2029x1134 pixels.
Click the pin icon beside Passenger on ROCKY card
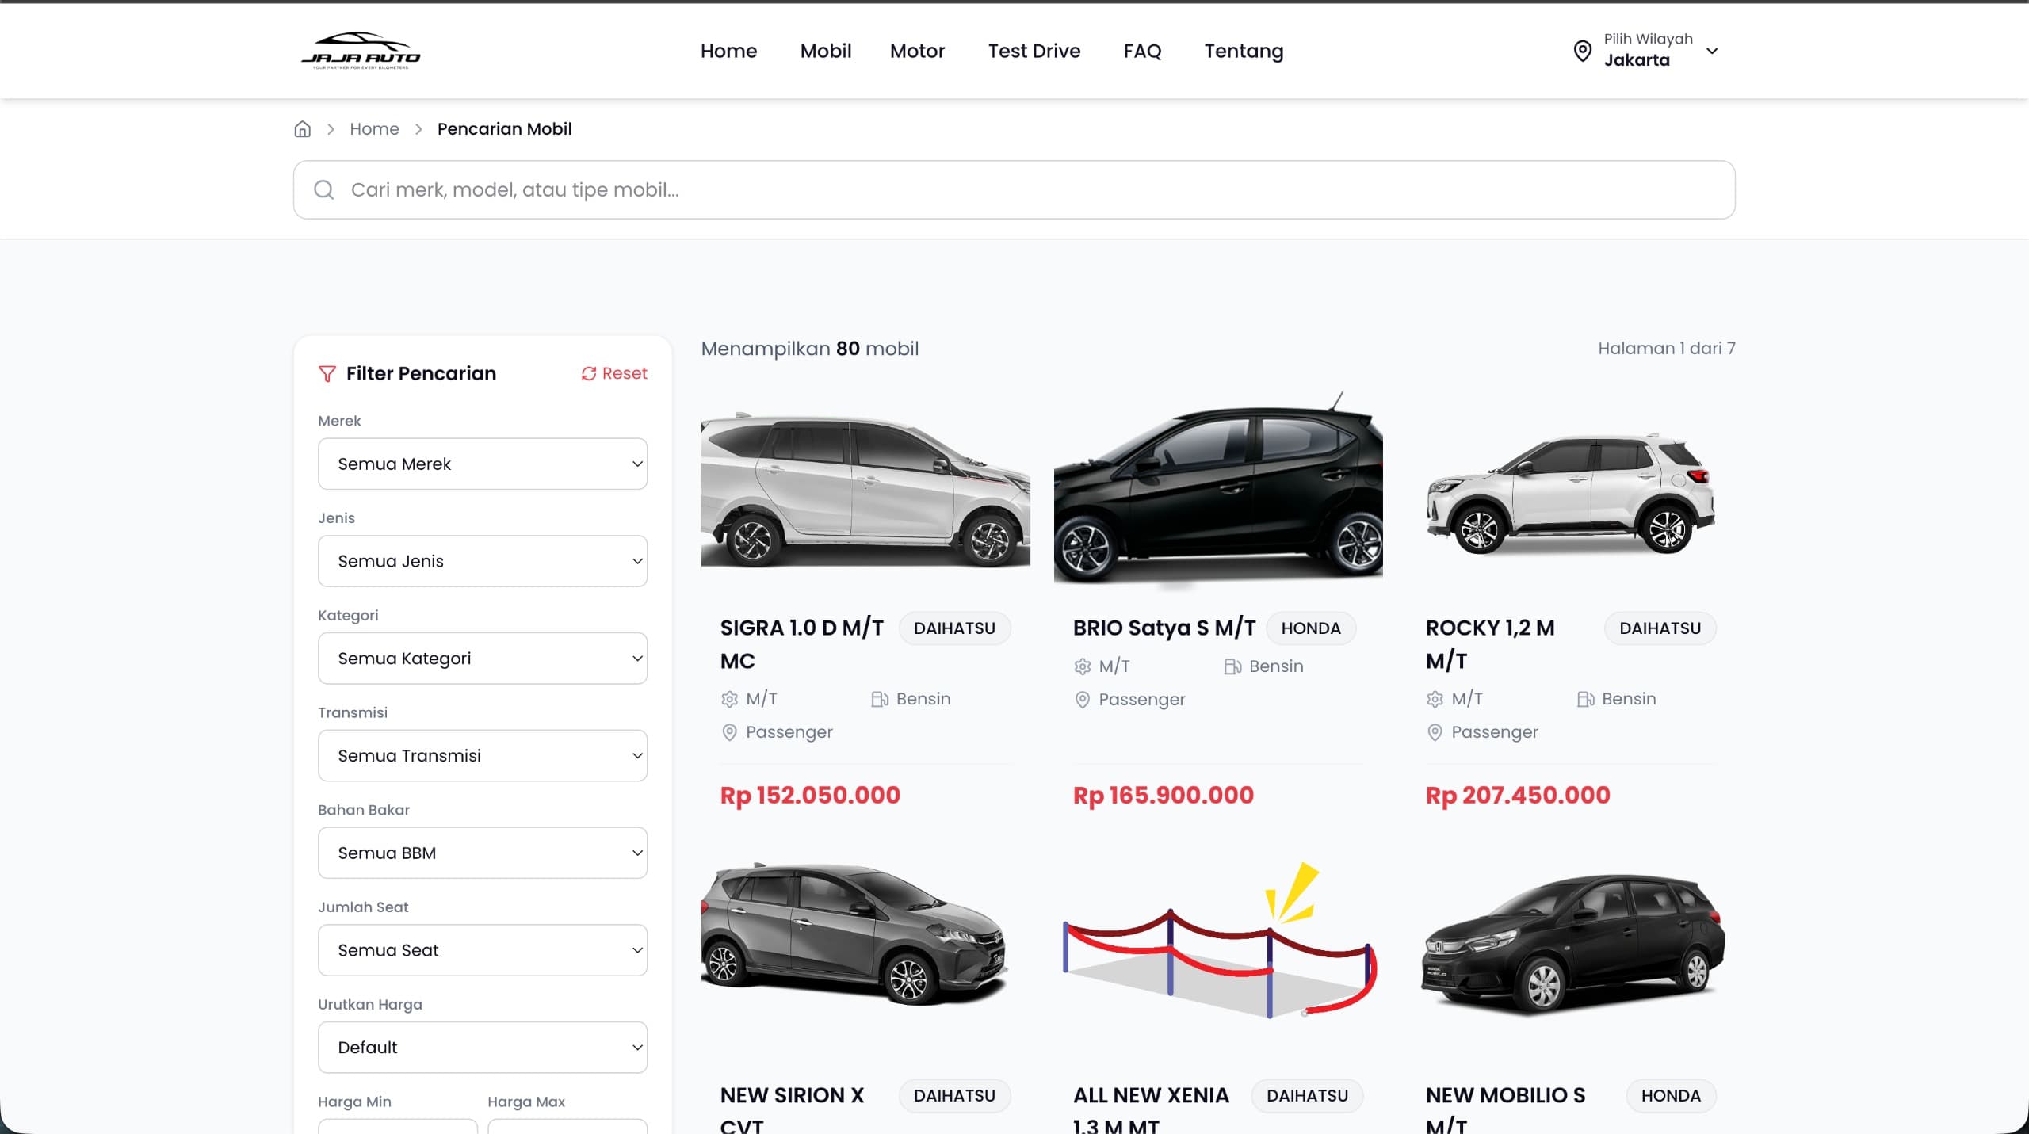1435,732
